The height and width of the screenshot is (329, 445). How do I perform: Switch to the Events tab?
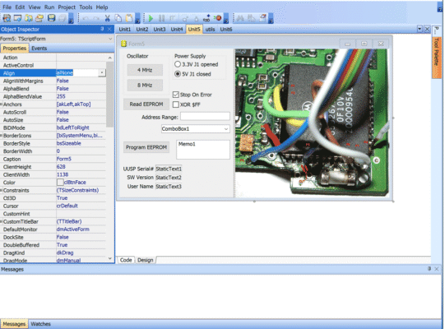(39, 49)
